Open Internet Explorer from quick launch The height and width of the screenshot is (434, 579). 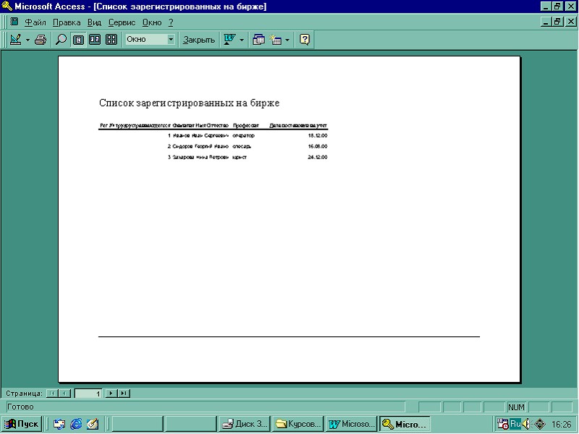(76, 424)
